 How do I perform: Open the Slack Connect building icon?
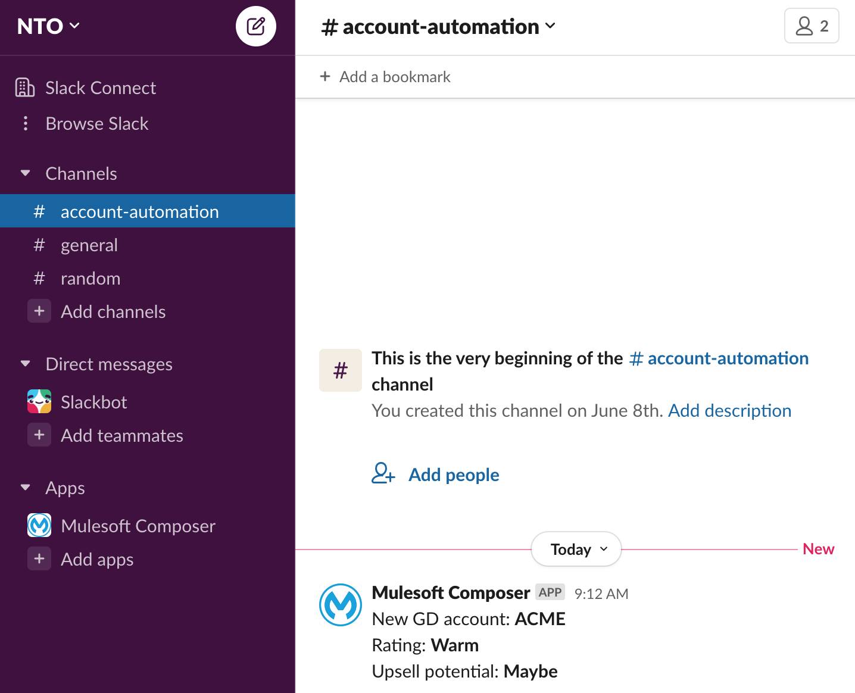click(x=25, y=88)
